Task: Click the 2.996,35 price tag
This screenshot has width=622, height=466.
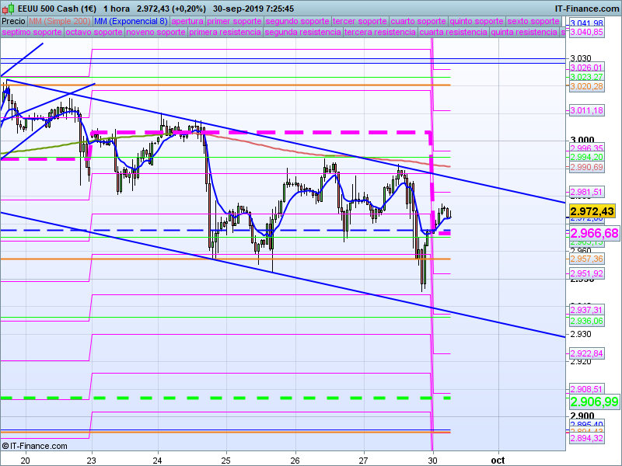Action: pyautogui.click(x=587, y=148)
